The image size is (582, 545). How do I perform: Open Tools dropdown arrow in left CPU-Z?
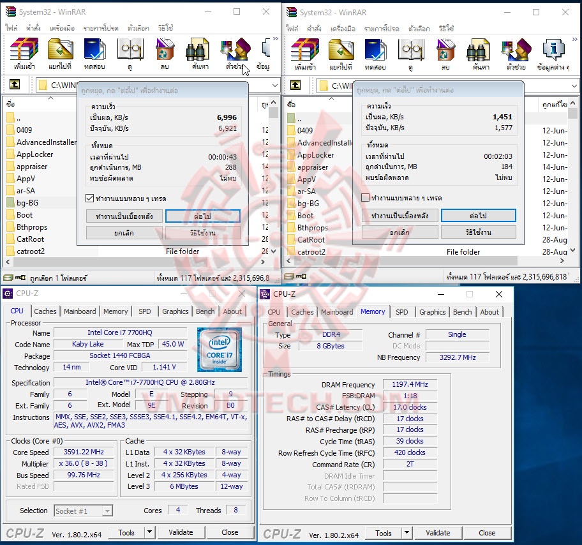(x=149, y=532)
